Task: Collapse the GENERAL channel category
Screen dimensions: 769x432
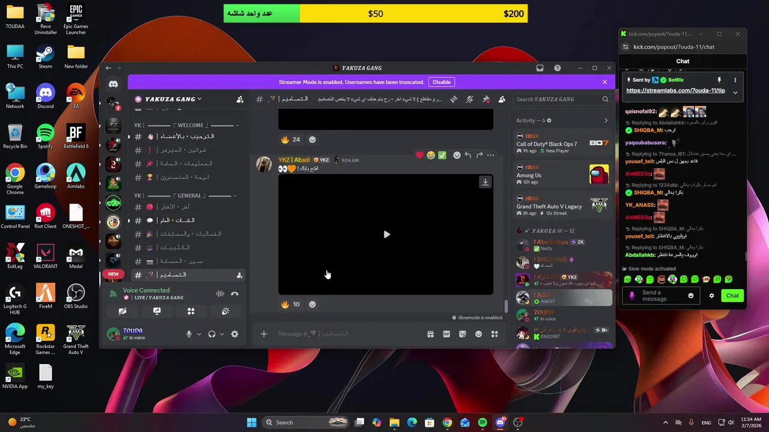Action: pos(186,196)
